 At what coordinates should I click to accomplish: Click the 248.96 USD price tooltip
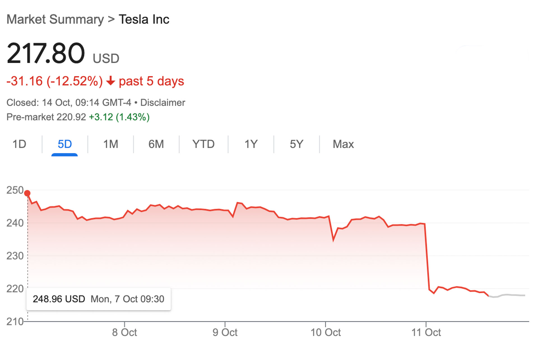pyautogui.click(x=98, y=299)
